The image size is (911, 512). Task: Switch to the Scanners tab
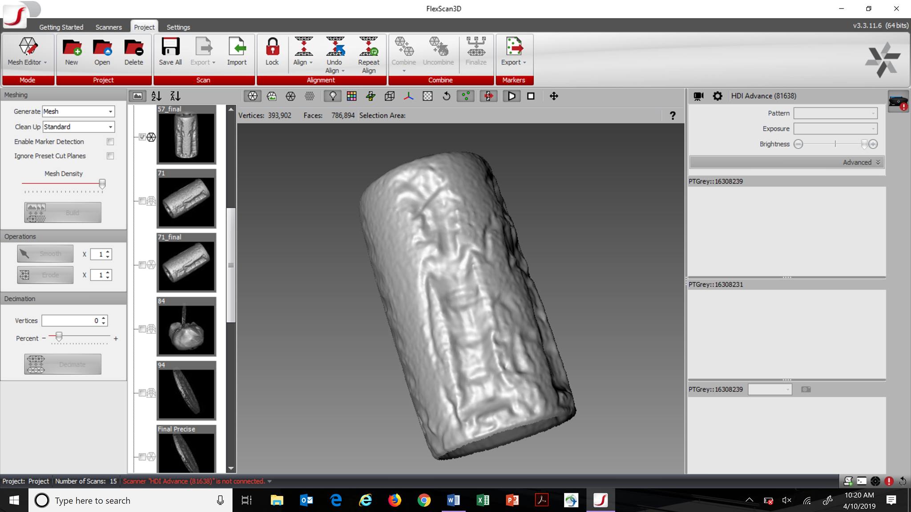coord(108,27)
